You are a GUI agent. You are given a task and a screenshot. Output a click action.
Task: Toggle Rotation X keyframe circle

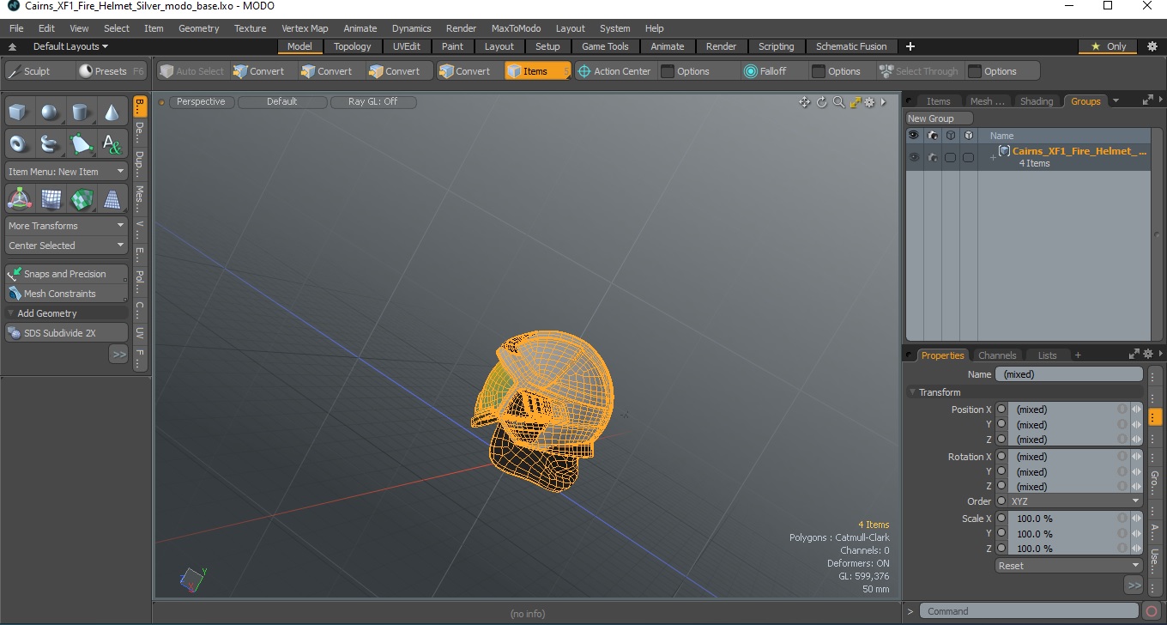click(1001, 457)
